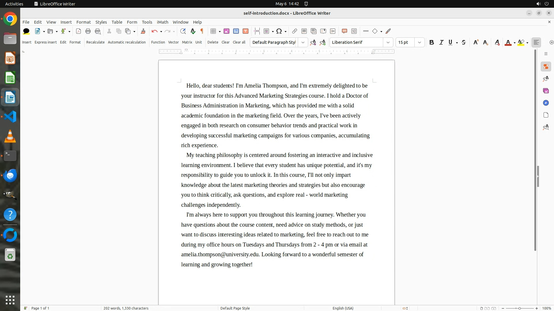Open the paragraph style dropdown list
The width and height of the screenshot is (554, 311).
[303, 42]
